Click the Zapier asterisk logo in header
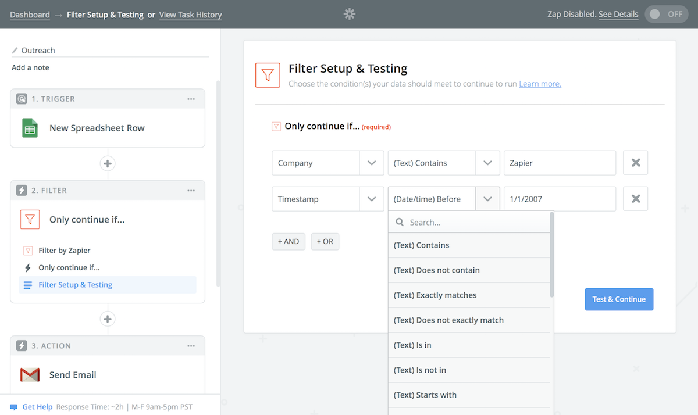The image size is (698, 415). click(349, 14)
